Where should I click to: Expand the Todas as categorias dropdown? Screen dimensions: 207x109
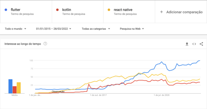[x=96, y=29]
